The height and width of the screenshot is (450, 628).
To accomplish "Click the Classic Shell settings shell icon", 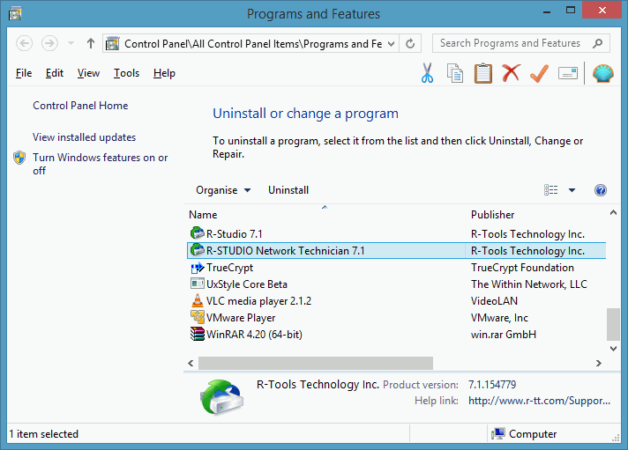I will (x=602, y=73).
